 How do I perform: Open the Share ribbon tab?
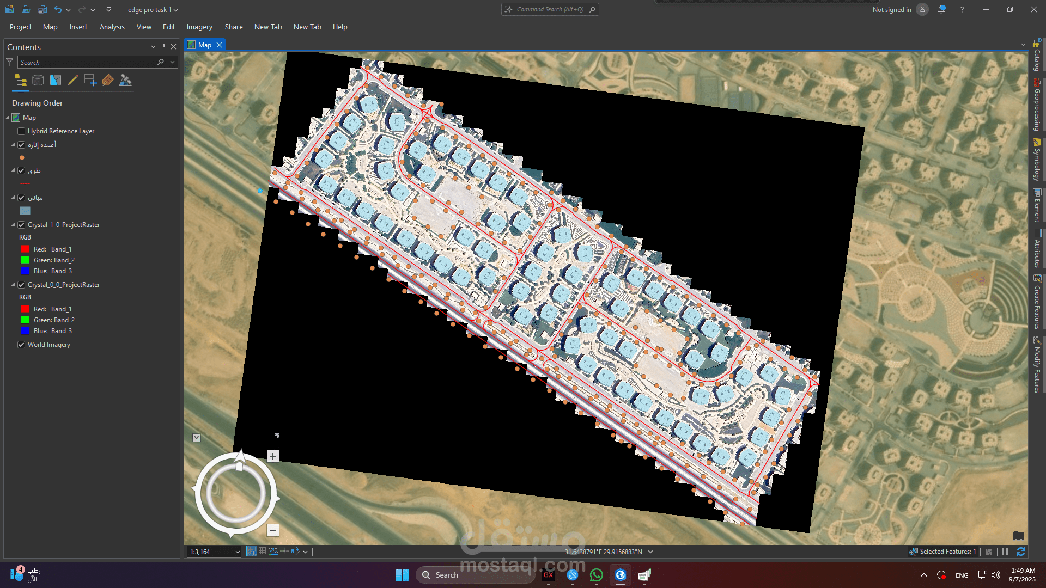coord(234,27)
